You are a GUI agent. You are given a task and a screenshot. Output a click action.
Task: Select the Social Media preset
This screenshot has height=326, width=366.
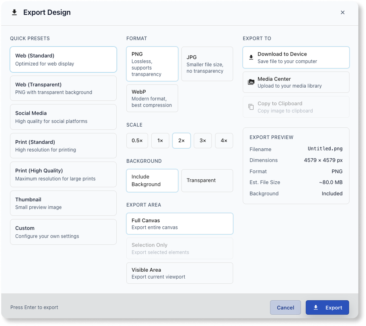point(63,117)
